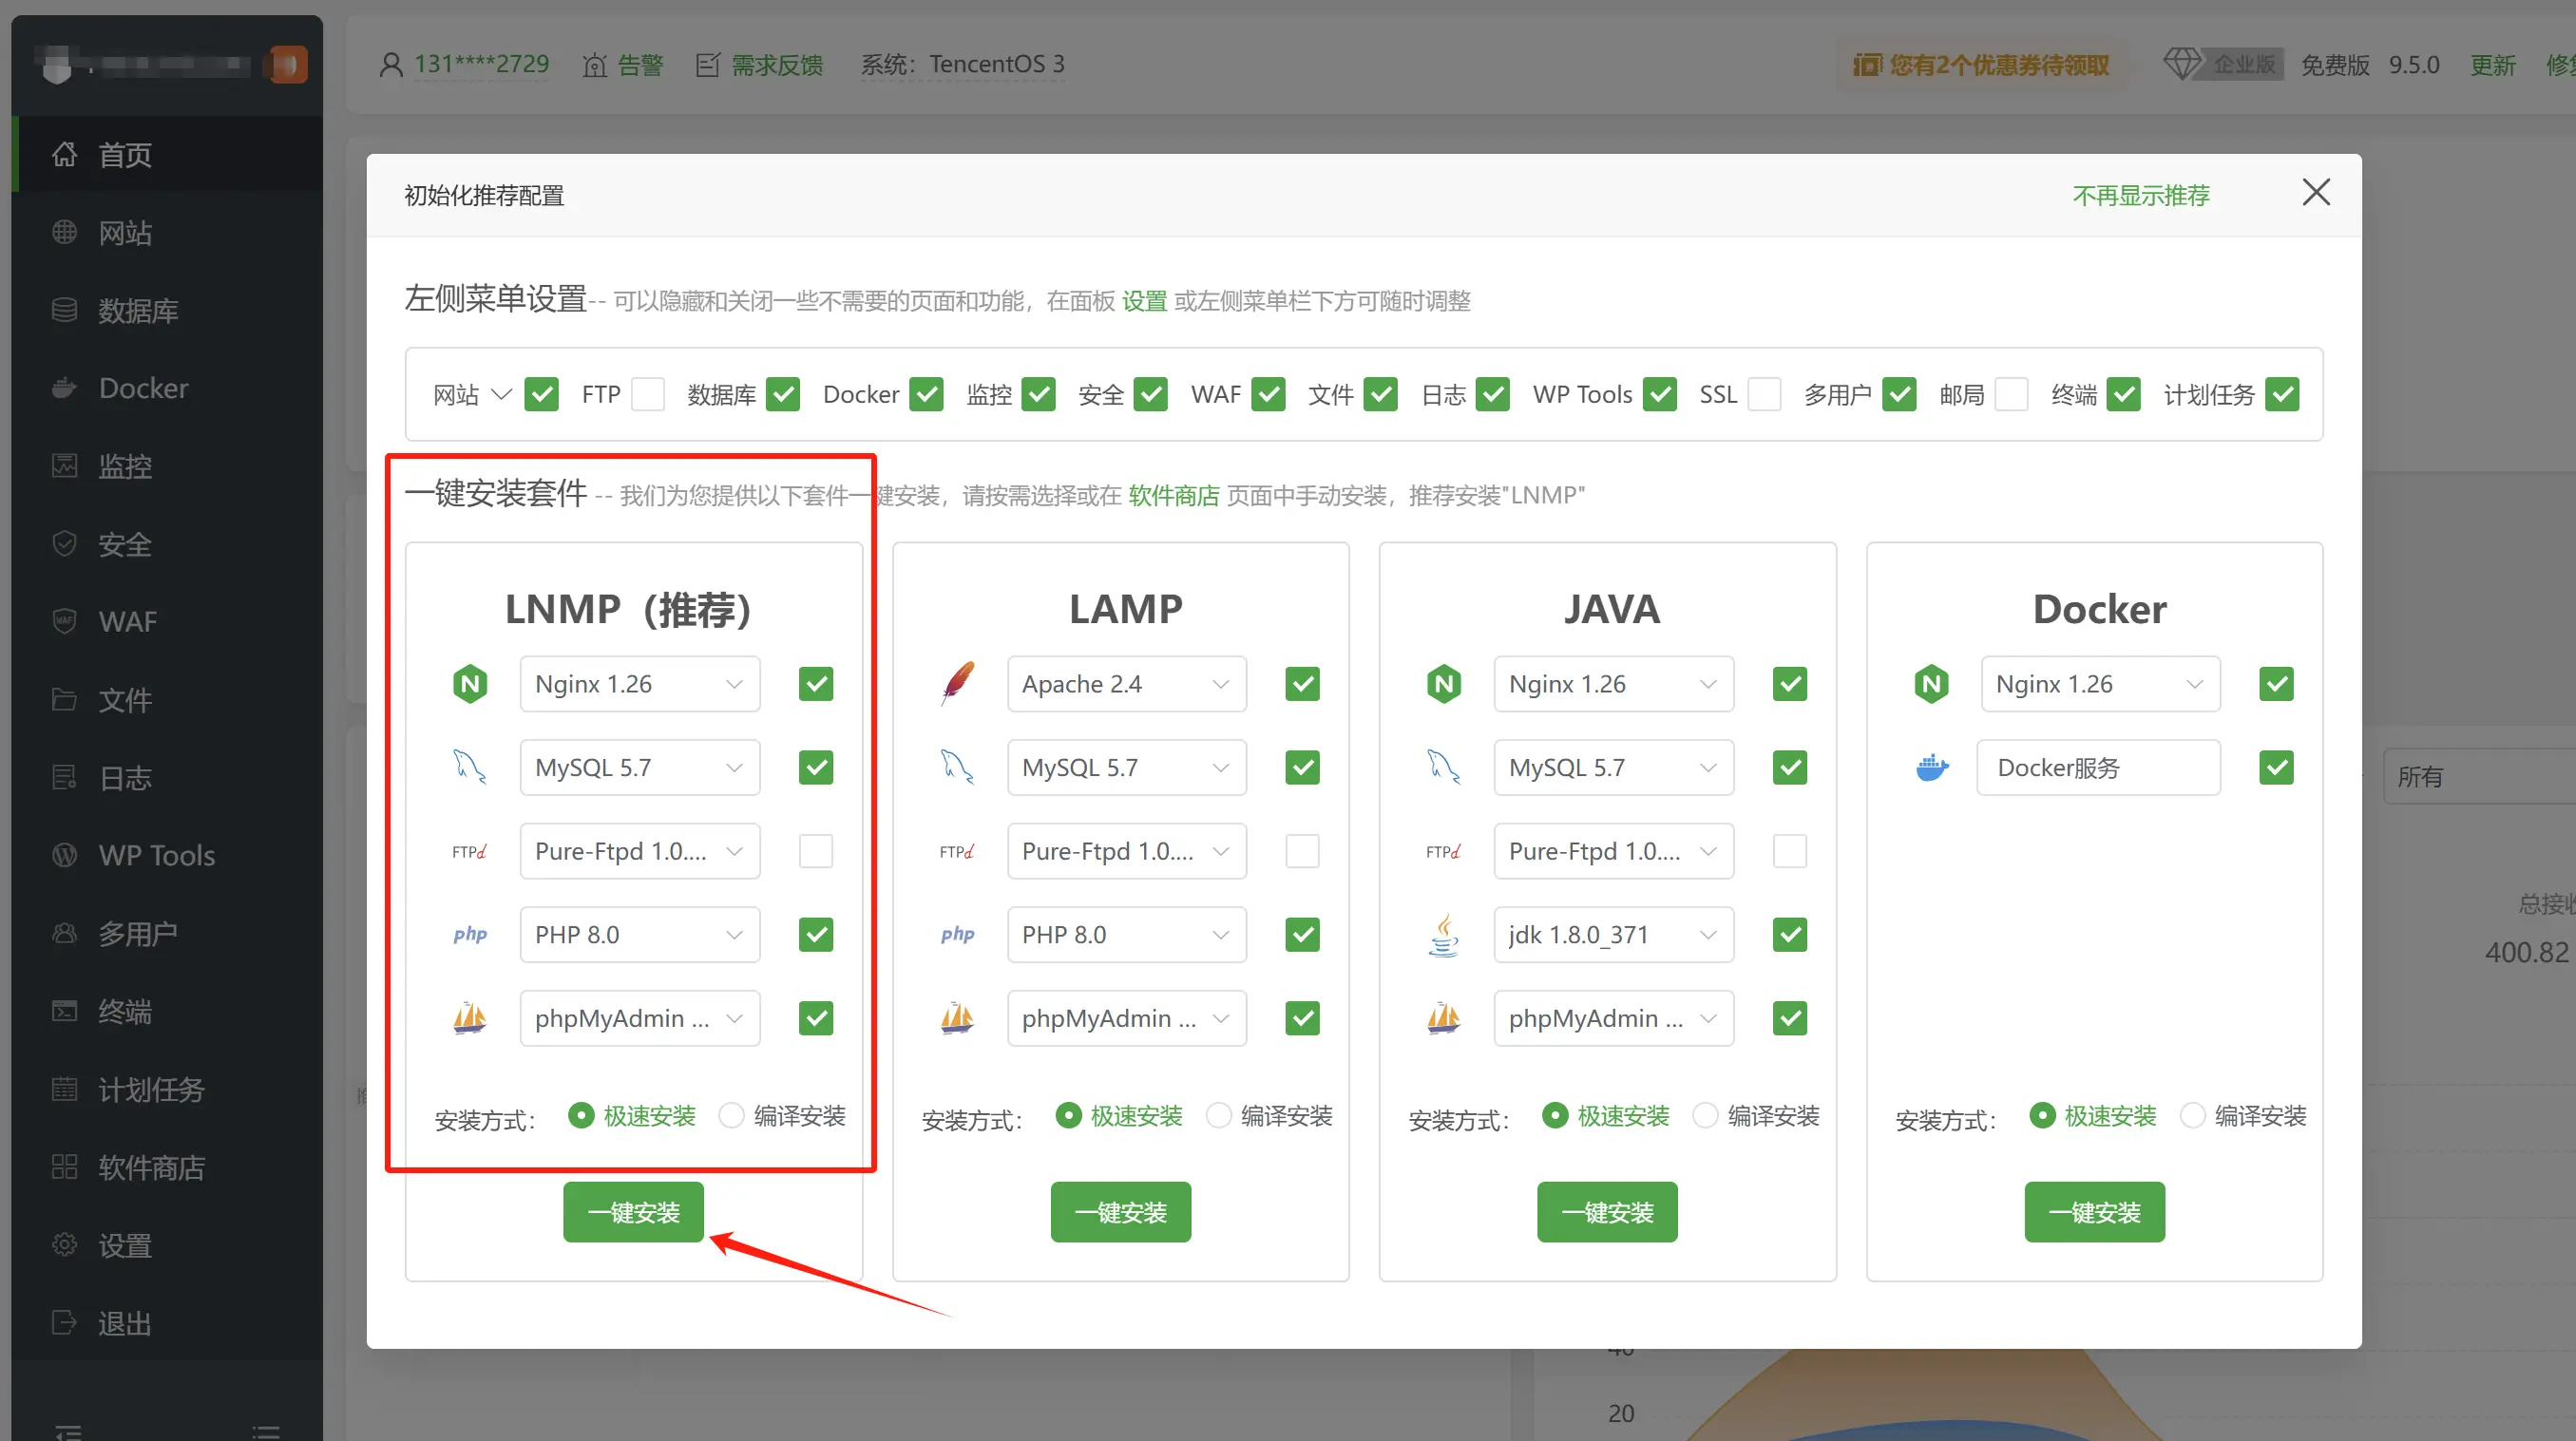Viewport: 2576px width, 1441px height.
Task: Click the 监控 chart icon in sidebar
Action: (64, 465)
